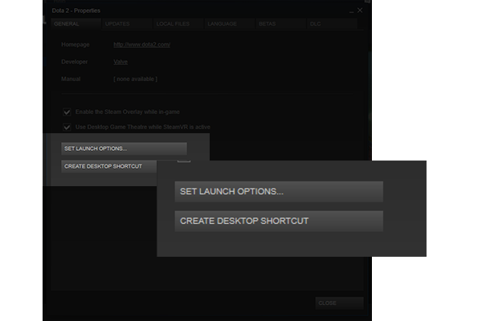482x321 pixels.
Task: Minimize the Dota 2 Properties window
Action: tap(351, 12)
